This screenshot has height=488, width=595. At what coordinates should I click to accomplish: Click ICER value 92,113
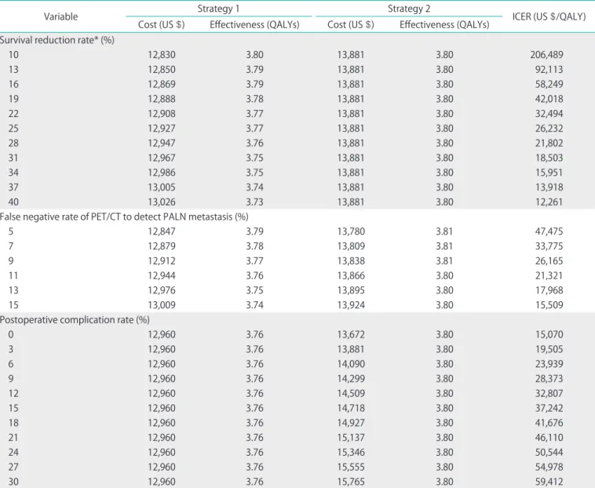coord(549,70)
